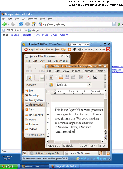The height and width of the screenshot is (169, 123).
Task: Go to the Firefox Home page icon
Action: point(34,24)
